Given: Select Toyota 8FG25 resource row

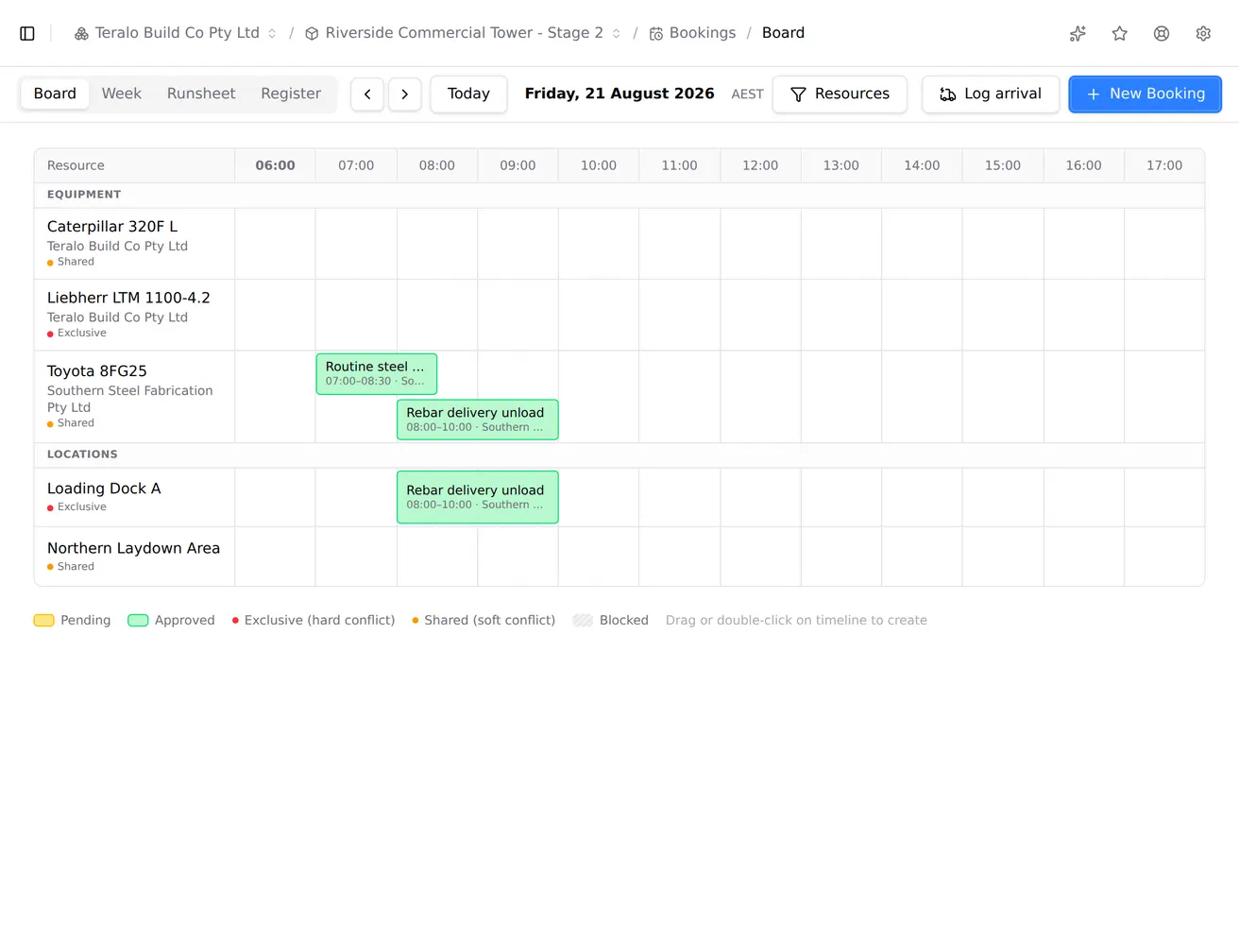Looking at the screenshot, I should pos(134,397).
